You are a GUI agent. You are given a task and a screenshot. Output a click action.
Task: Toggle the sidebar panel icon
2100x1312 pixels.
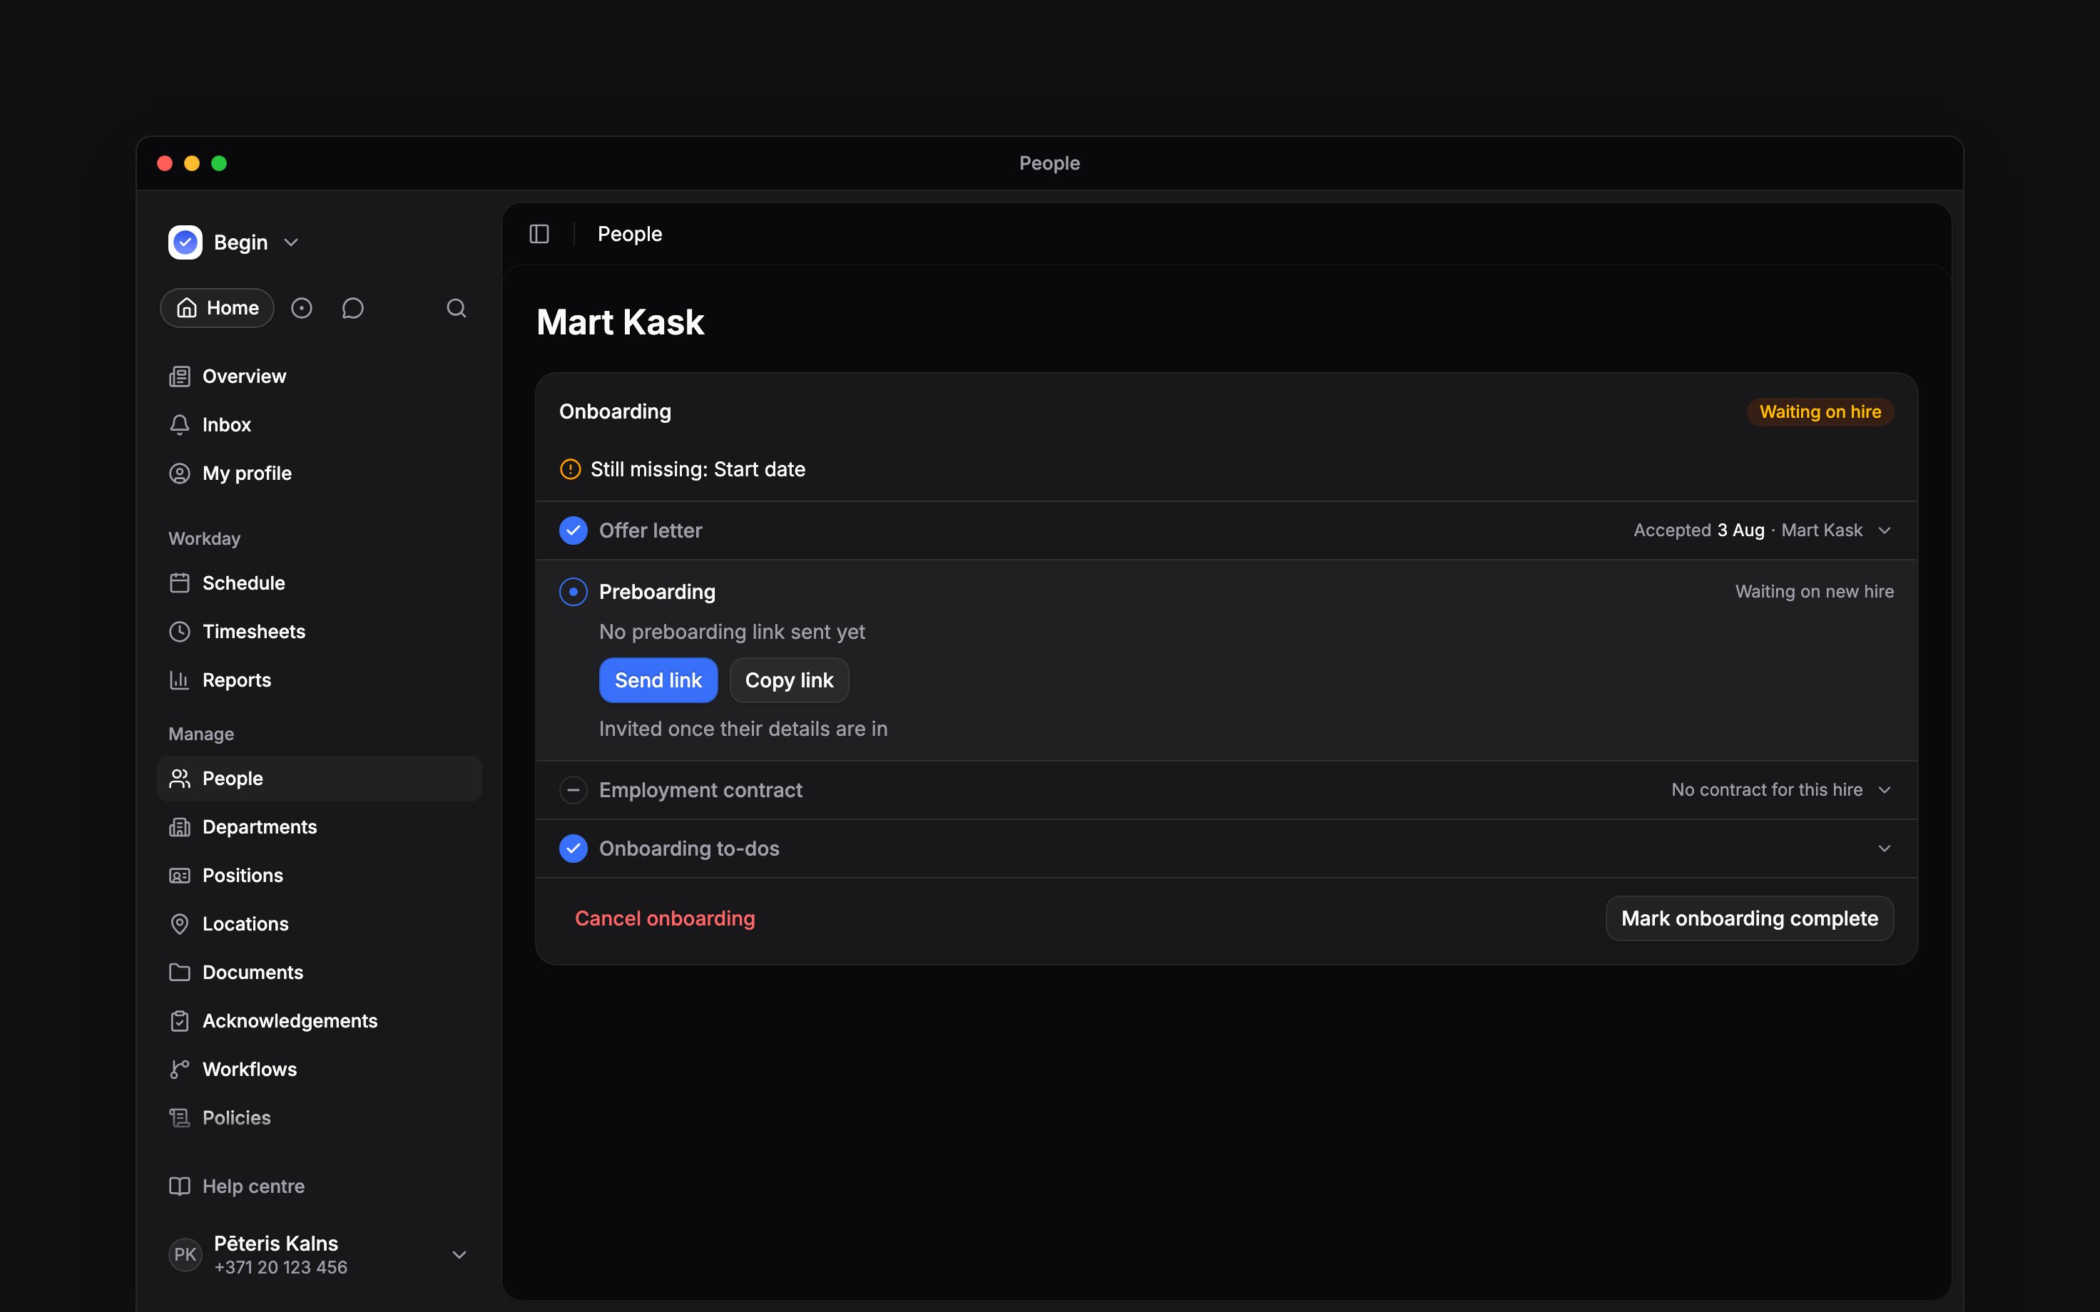click(x=539, y=235)
